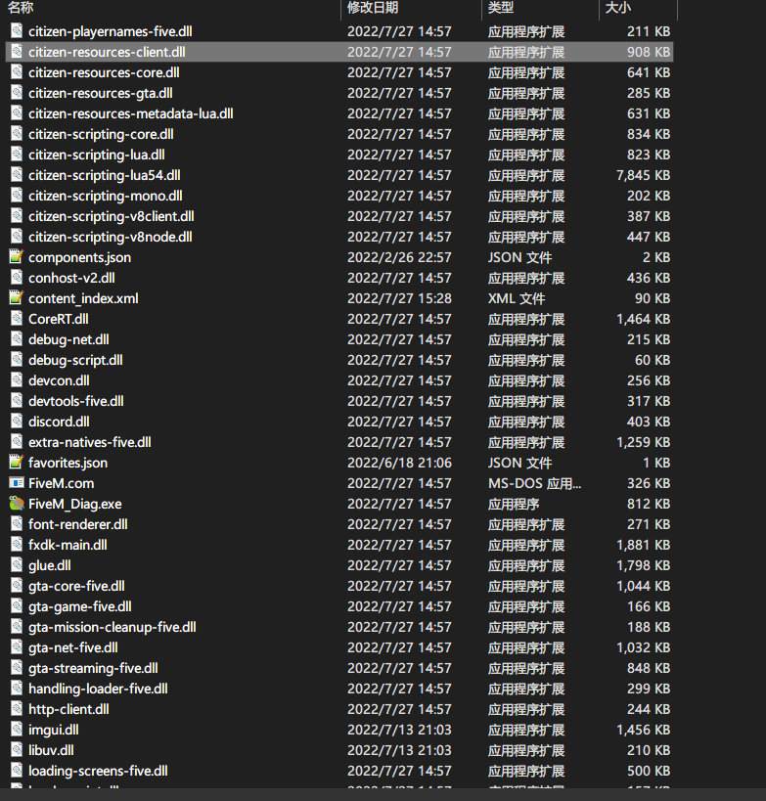Click the components.json file icon
The height and width of the screenshot is (801, 766).
point(17,256)
